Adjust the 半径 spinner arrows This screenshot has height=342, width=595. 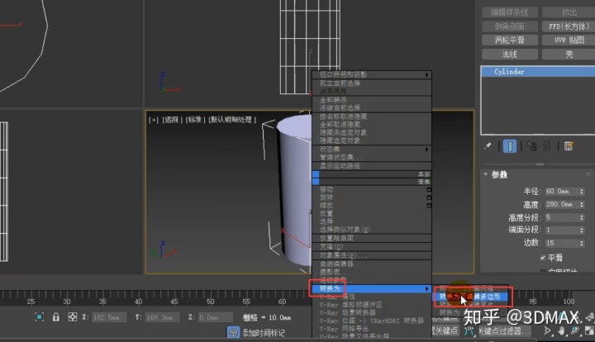(x=582, y=192)
